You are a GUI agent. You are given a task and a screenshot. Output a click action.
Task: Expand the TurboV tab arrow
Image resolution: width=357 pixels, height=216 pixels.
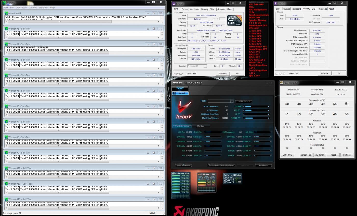180,90
